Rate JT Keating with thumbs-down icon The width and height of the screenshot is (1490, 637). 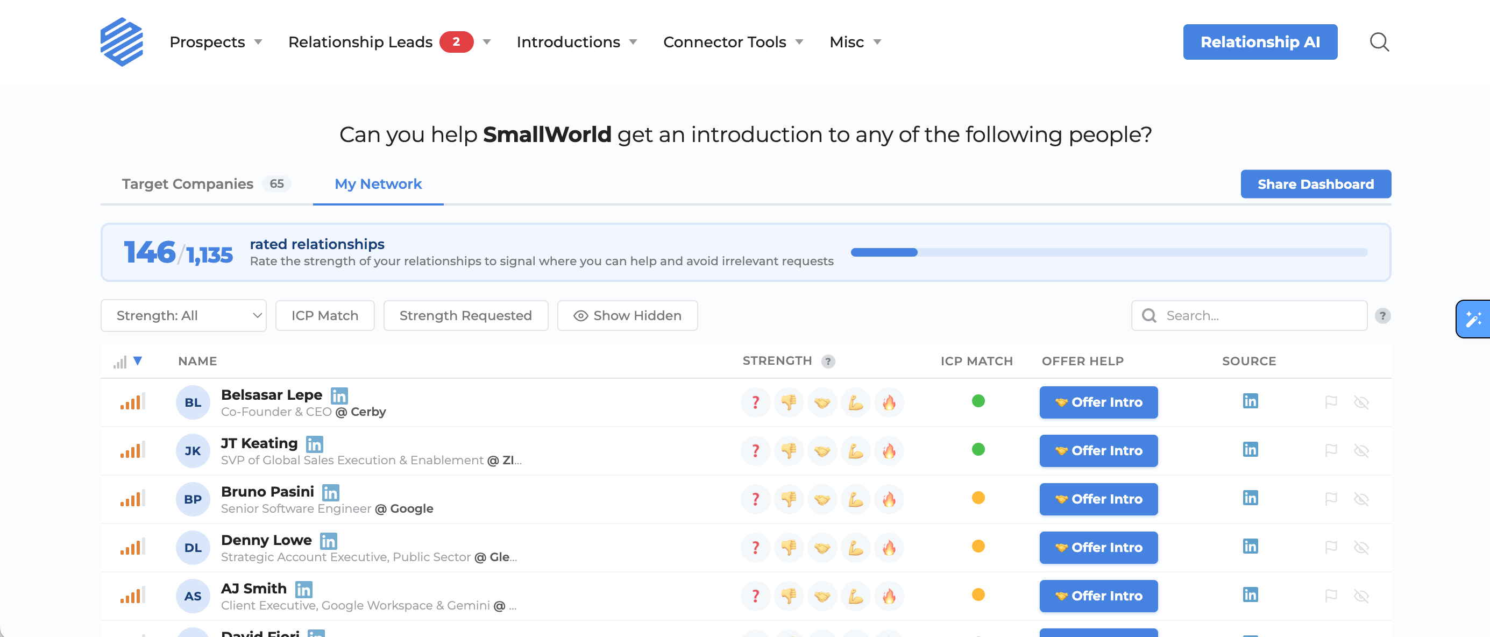pyautogui.click(x=789, y=451)
